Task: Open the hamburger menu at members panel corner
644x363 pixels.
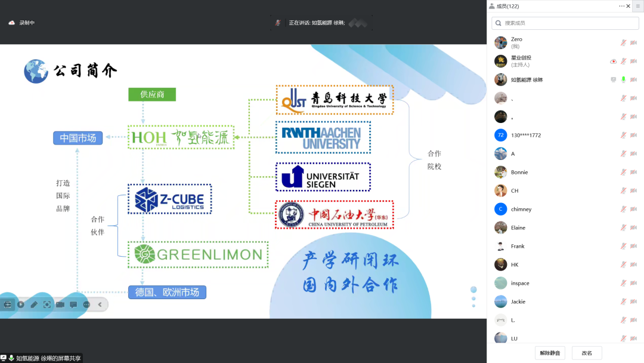Action: [638, 6]
